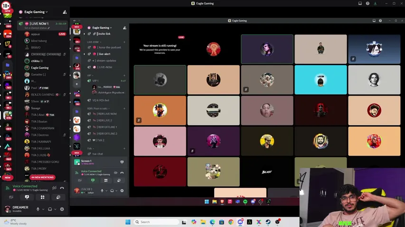Viewport: 405px width, 227px height.
Task: Open the soundboard button in outer voice panel
Action: pyautogui.click(x=58, y=197)
